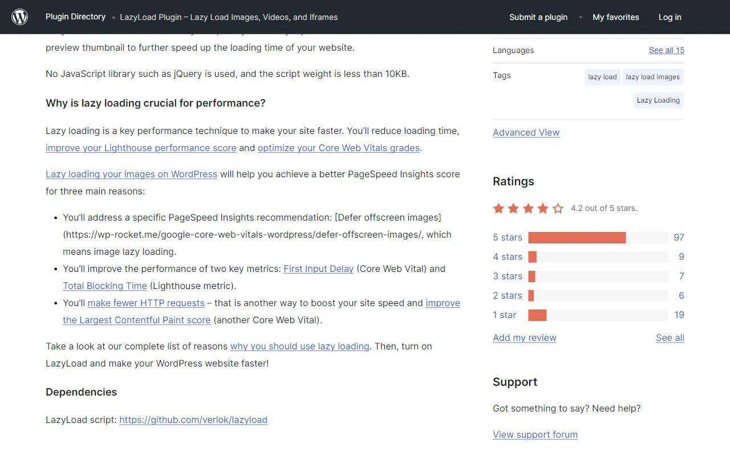Click the Ratings heading
This screenshot has height=456, width=730.
(x=513, y=181)
